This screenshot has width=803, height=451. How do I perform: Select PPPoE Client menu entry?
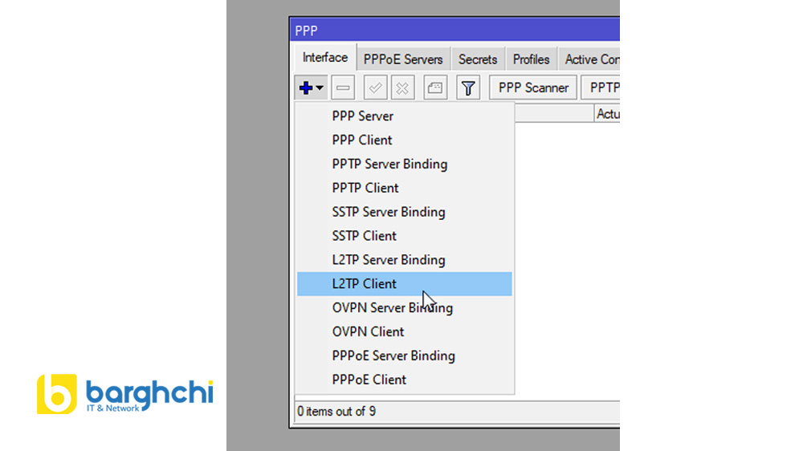369,380
